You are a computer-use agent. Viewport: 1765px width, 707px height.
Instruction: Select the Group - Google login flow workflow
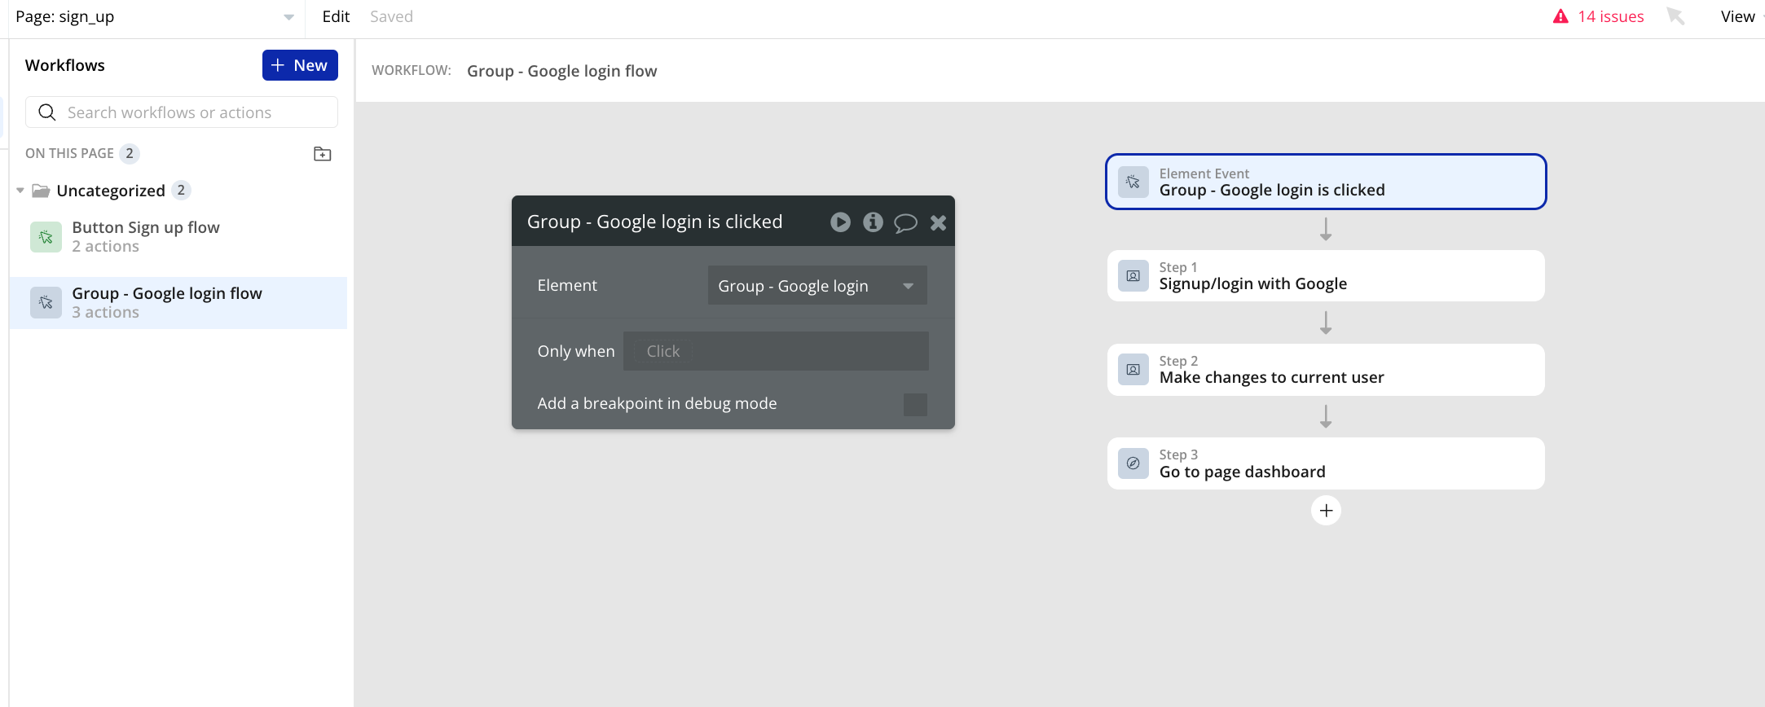click(x=178, y=303)
